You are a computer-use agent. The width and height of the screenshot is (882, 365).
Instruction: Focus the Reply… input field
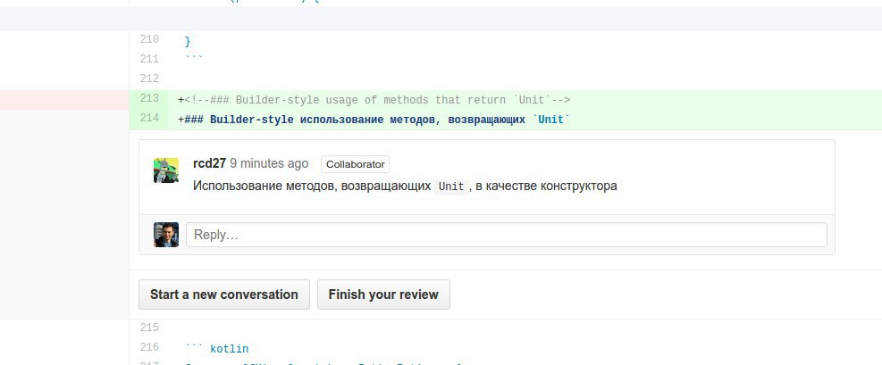click(x=507, y=235)
